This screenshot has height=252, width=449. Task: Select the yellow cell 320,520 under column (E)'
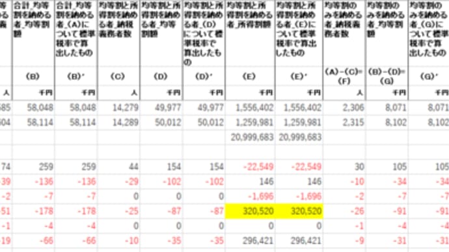pyautogui.click(x=299, y=211)
